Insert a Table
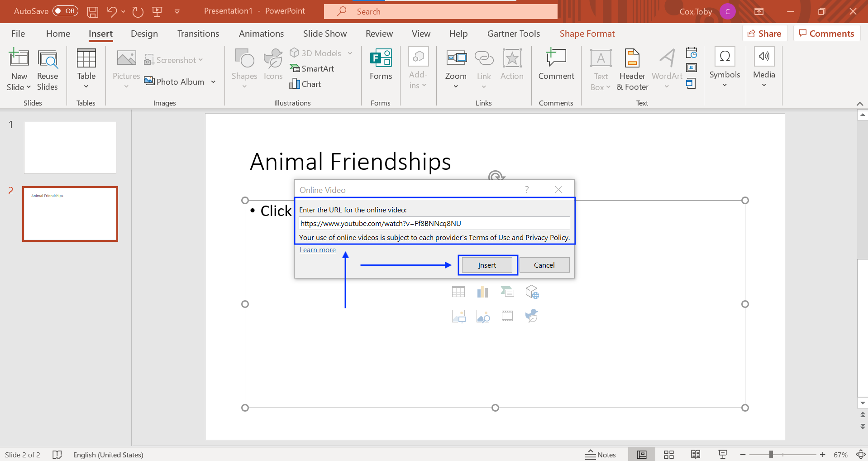 pyautogui.click(x=86, y=69)
